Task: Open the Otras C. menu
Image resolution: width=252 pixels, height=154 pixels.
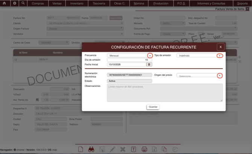Action: 120,3
